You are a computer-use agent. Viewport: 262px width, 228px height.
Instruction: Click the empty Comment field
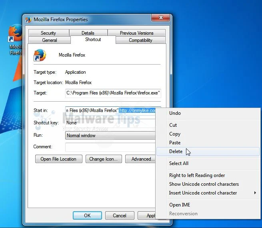110,147
